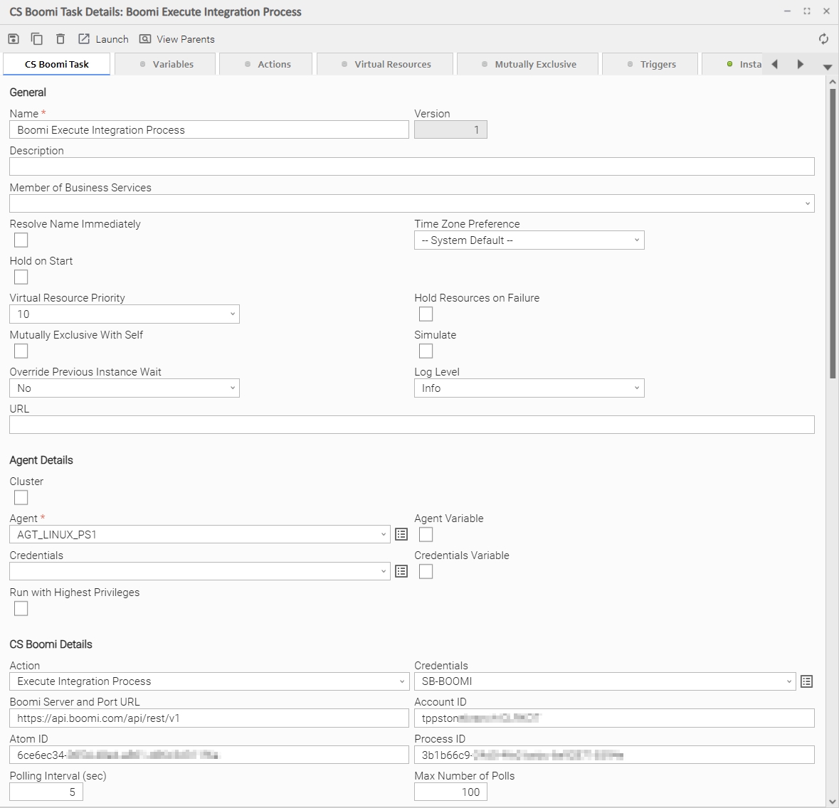Open Virtual Resource Priority dropdown

(125, 314)
